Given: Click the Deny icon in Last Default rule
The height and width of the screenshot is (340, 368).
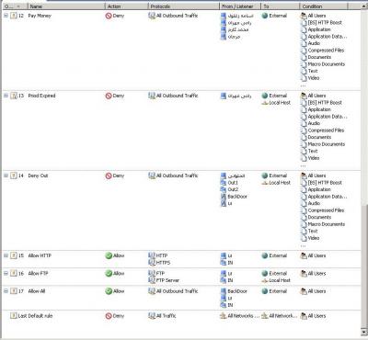Looking at the screenshot, I should click(109, 316).
